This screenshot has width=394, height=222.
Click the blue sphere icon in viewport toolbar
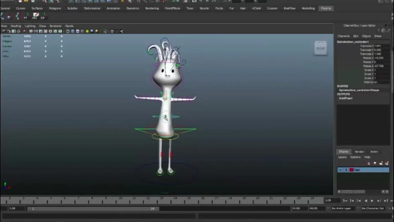point(92,31)
